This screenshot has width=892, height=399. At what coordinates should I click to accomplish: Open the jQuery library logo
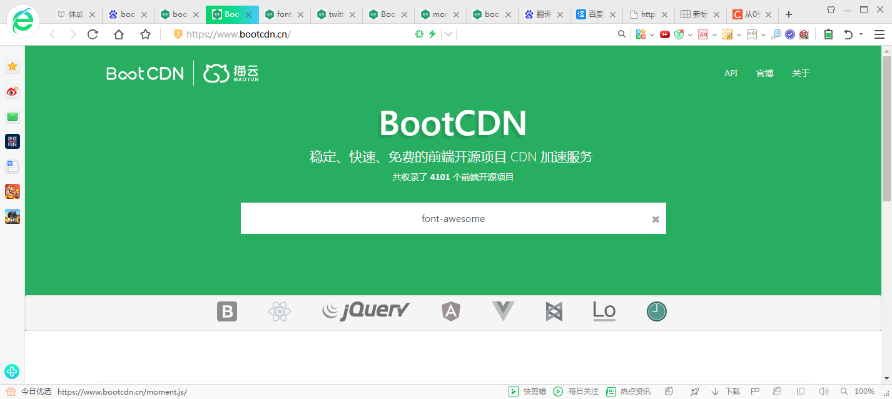366,311
